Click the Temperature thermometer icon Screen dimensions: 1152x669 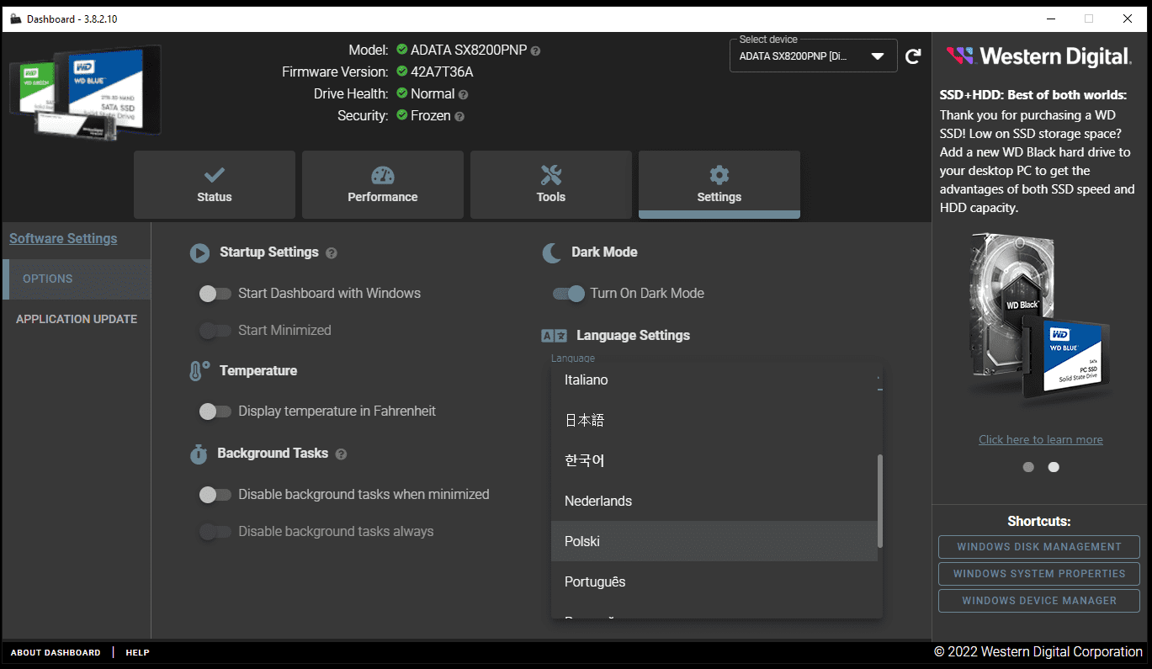(199, 371)
